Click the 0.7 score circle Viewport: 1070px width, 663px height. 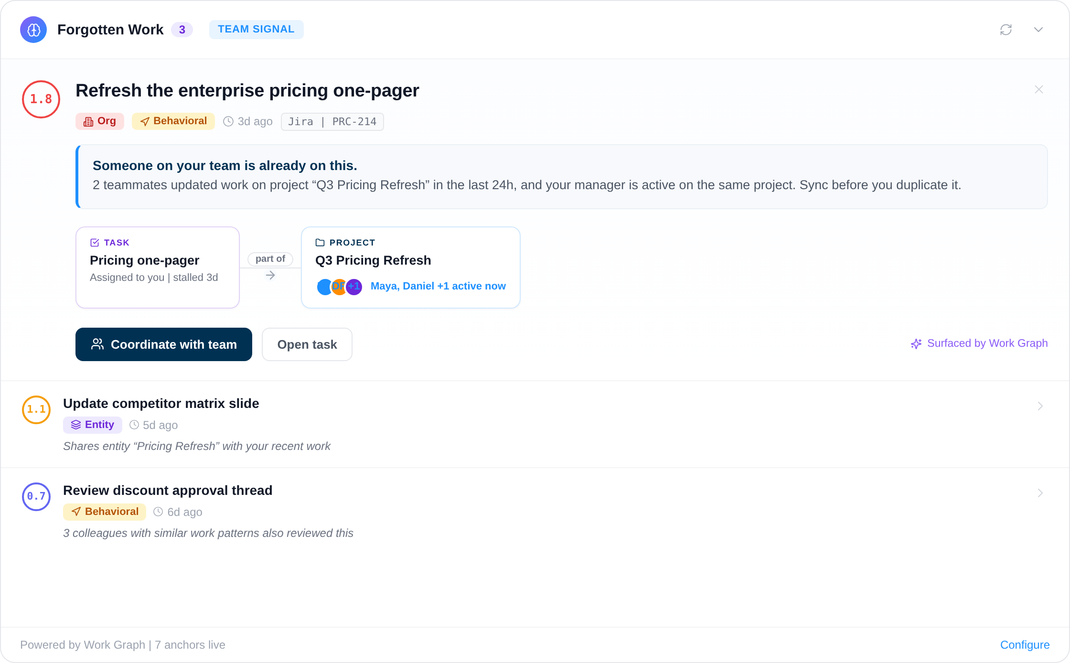[36, 497]
